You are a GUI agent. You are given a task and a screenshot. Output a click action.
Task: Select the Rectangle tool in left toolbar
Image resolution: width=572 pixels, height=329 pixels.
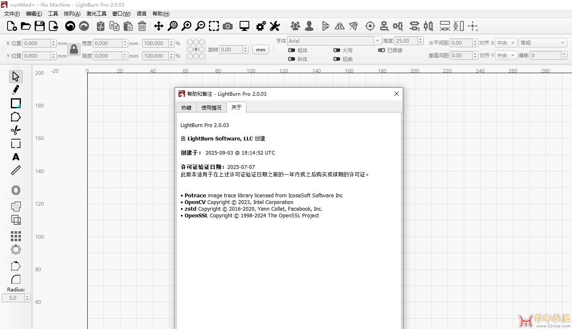pos(16,103)
